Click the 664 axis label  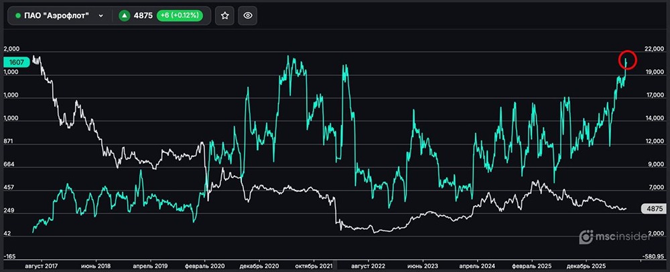(9, 164)
